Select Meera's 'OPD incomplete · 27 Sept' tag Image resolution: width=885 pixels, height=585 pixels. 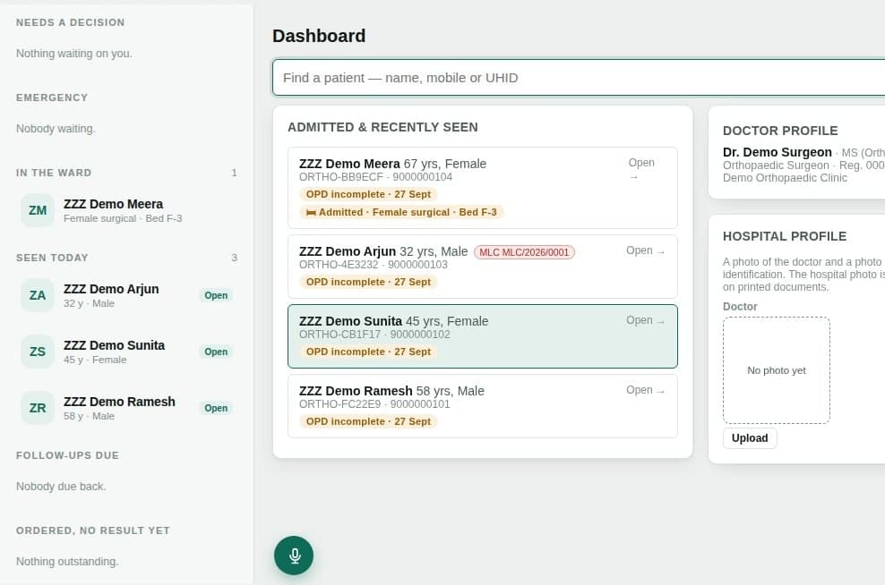pyautogui.click(x=368, y=194)
